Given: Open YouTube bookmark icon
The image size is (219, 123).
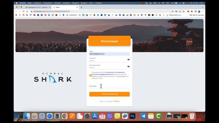Looking at the screenshot, I should click(34, 15).
